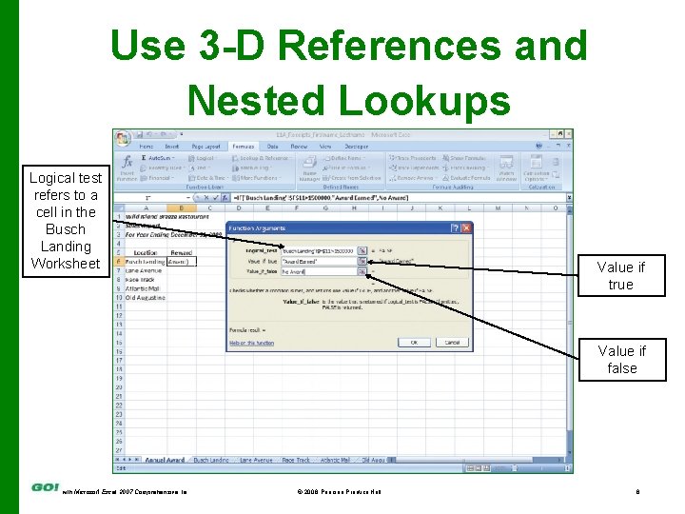Click the Value_if_true input field
685x514 pixels.
[x=319, y=262]
